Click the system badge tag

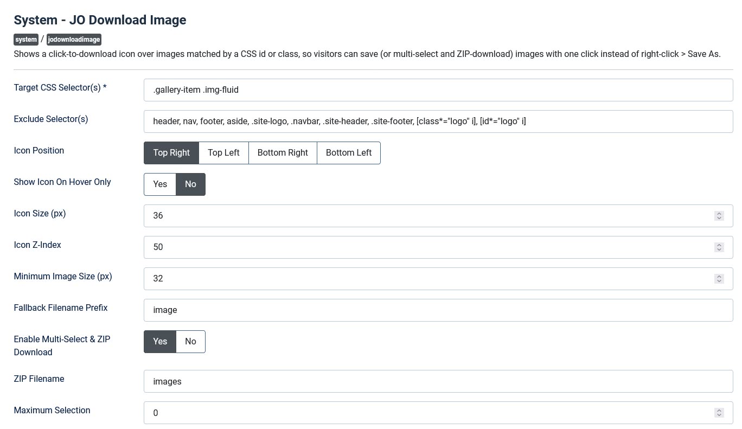[26, 40]
